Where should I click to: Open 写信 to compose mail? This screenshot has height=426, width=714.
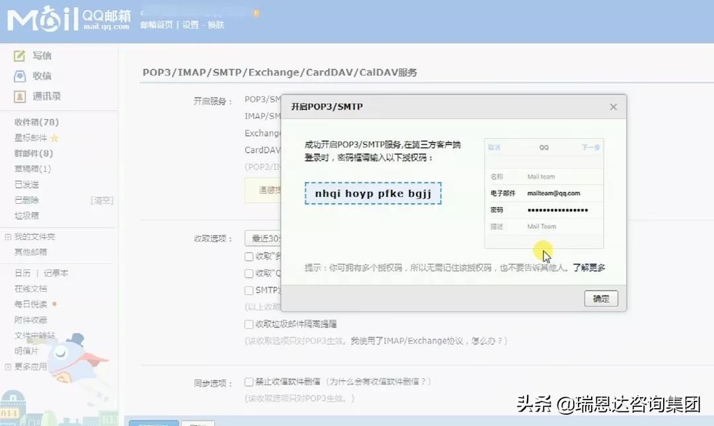[x=42, y=56]
